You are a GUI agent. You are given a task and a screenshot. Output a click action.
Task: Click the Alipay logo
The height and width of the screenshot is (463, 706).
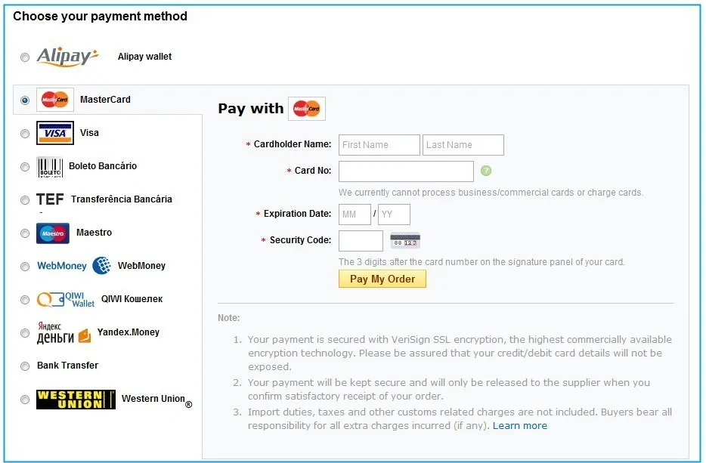pos(68,56)
